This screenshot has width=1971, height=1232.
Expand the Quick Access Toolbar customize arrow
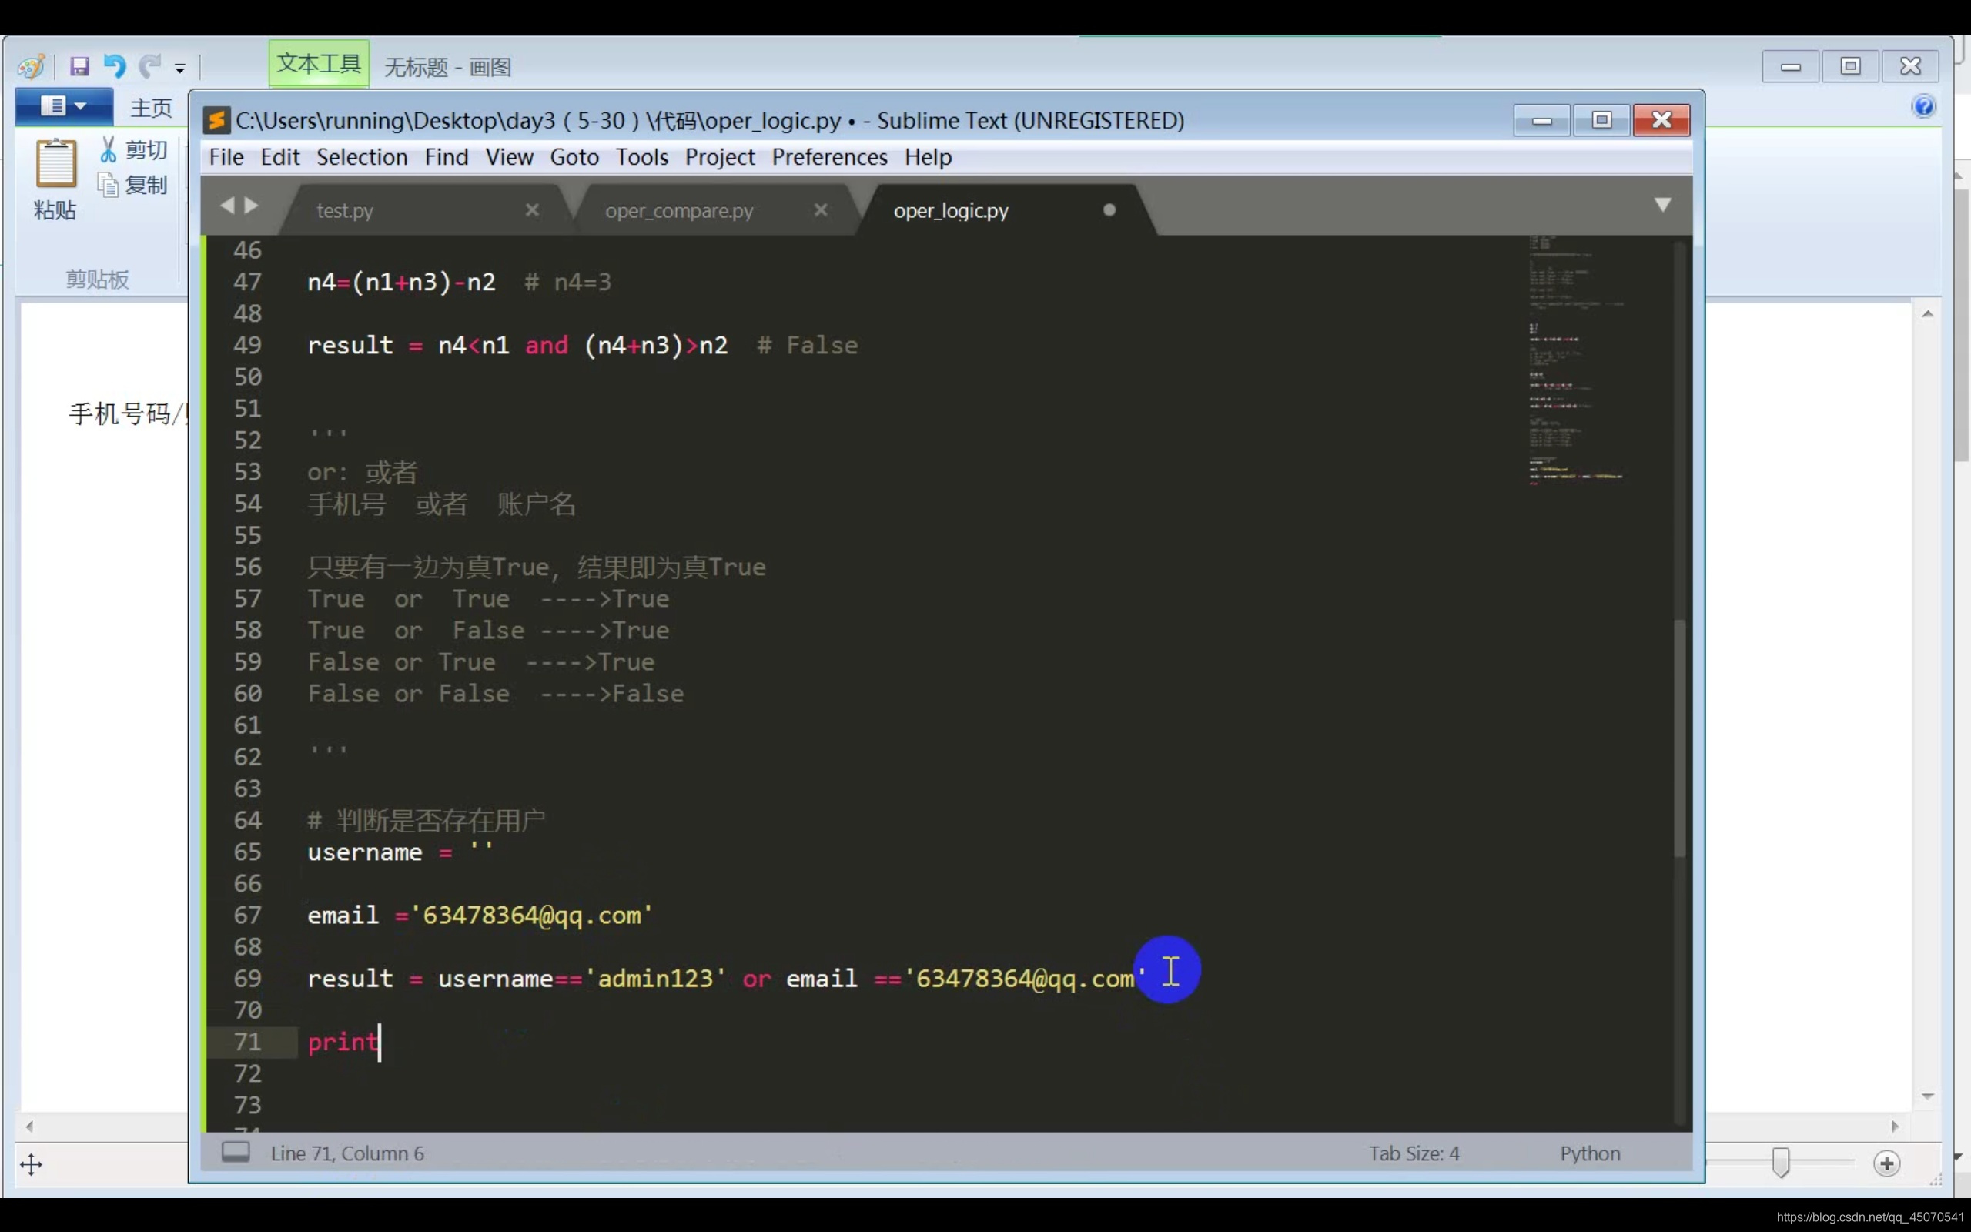click(180, 69)
